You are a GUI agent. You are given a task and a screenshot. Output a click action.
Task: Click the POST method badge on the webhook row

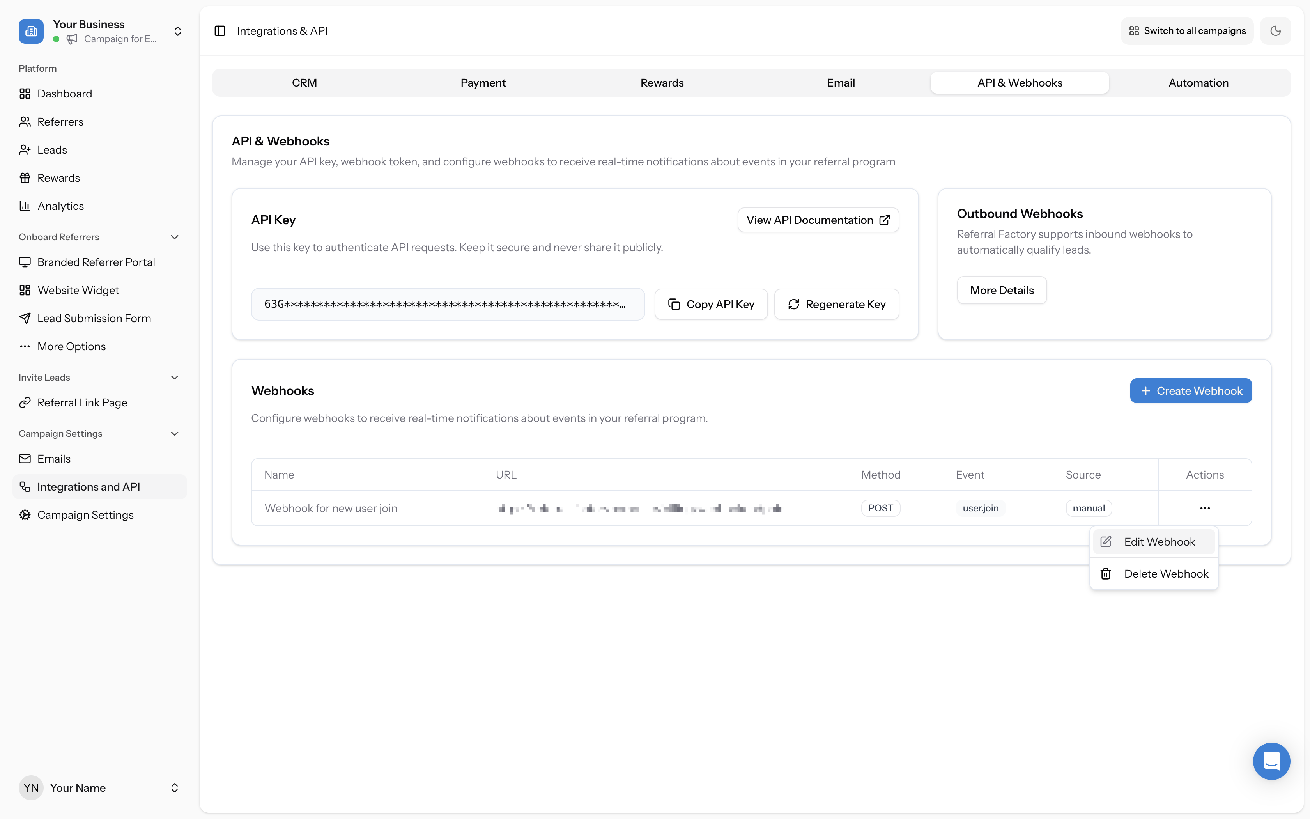coord(881,507)
